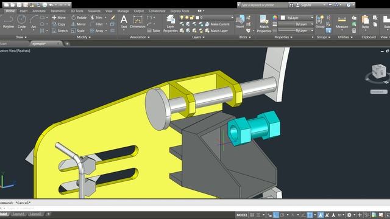
Task: Select the Text annotation tool
Action: [124, 22]
